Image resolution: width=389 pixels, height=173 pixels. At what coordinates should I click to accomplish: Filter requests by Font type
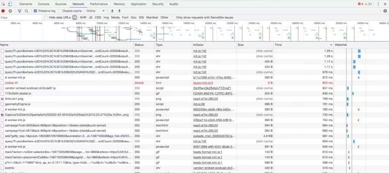[125, 17]
